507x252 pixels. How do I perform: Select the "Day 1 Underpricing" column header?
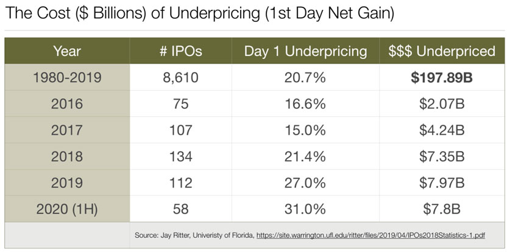point(306,51)
